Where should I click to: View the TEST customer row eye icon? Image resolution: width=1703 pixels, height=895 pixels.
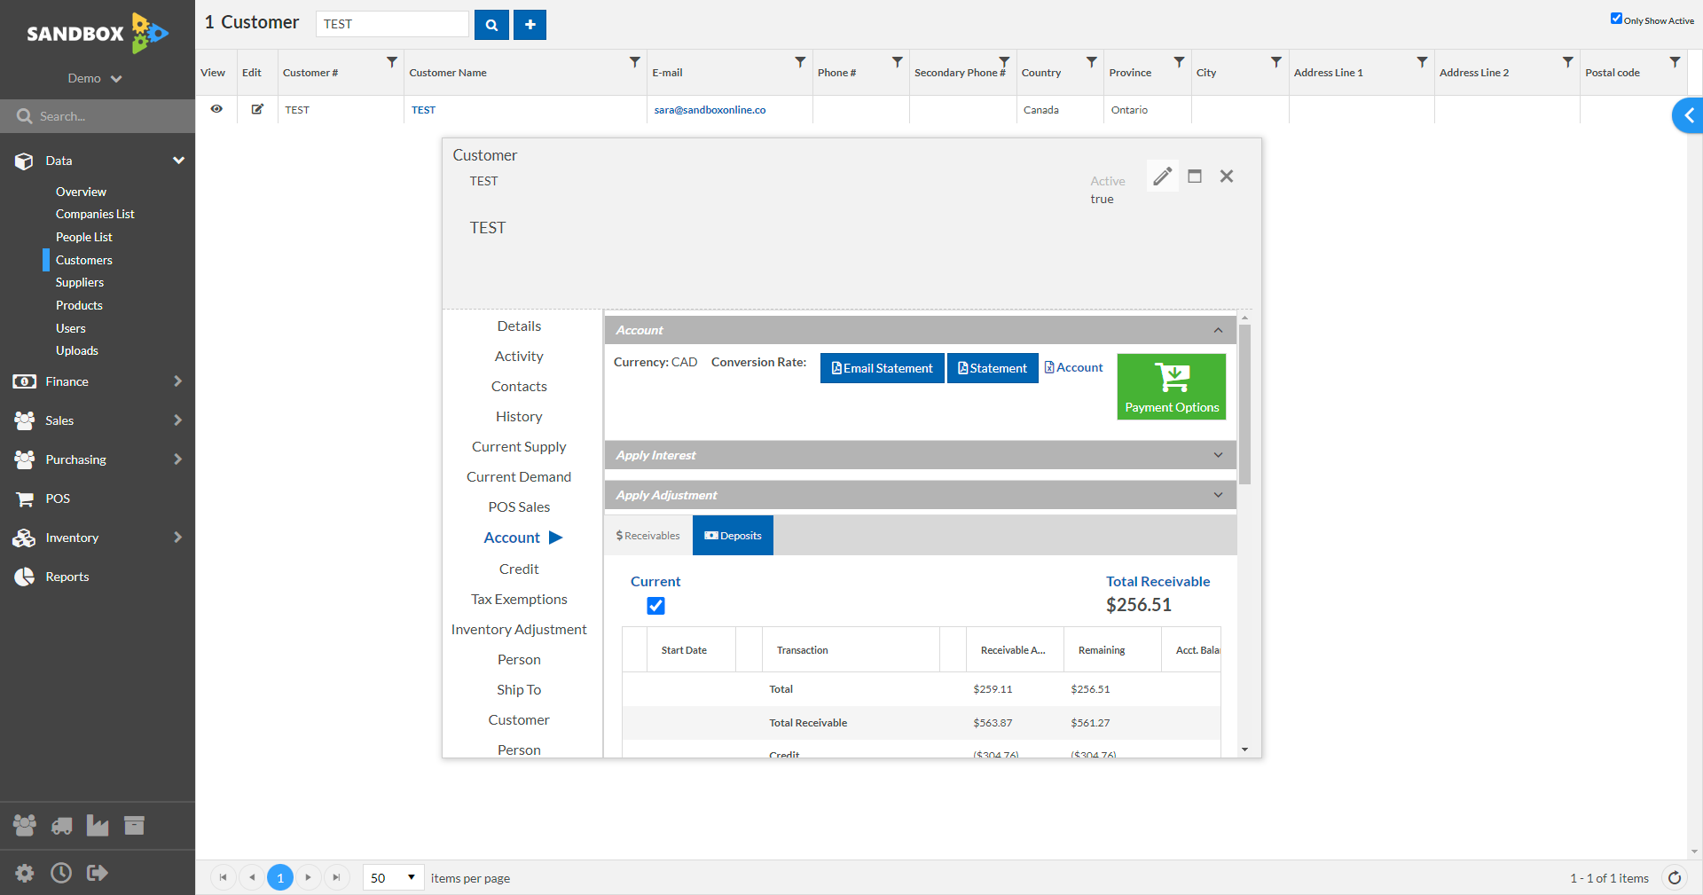(x=216, y=109)
